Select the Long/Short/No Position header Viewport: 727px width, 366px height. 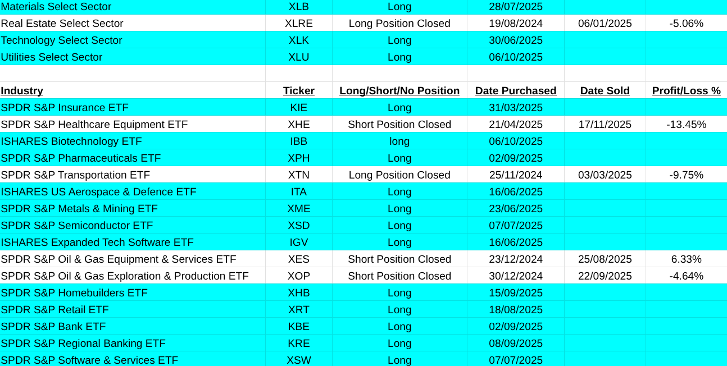click(399, 91)
